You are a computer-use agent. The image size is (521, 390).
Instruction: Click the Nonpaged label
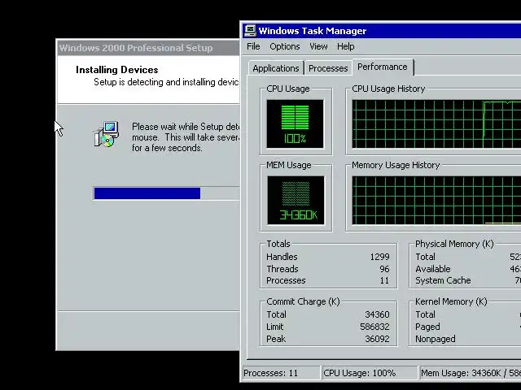[436, 339]
